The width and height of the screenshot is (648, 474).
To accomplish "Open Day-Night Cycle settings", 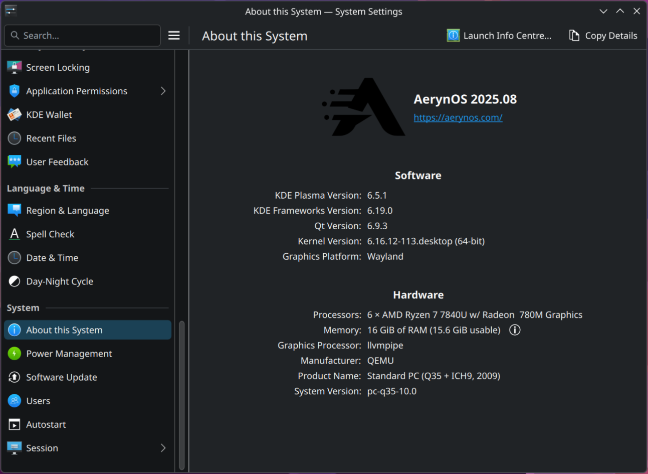I will (59, 281).
